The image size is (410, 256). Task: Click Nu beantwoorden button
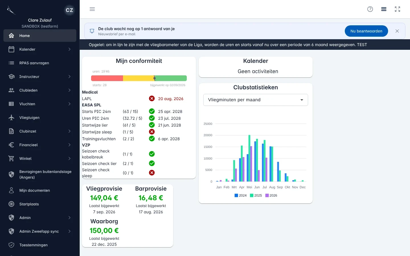(x=366, y=31)
